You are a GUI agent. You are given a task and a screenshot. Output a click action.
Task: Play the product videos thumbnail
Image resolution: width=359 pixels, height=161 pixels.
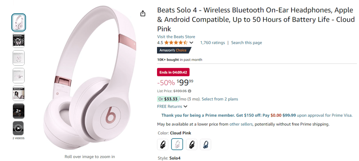[19, 129]
